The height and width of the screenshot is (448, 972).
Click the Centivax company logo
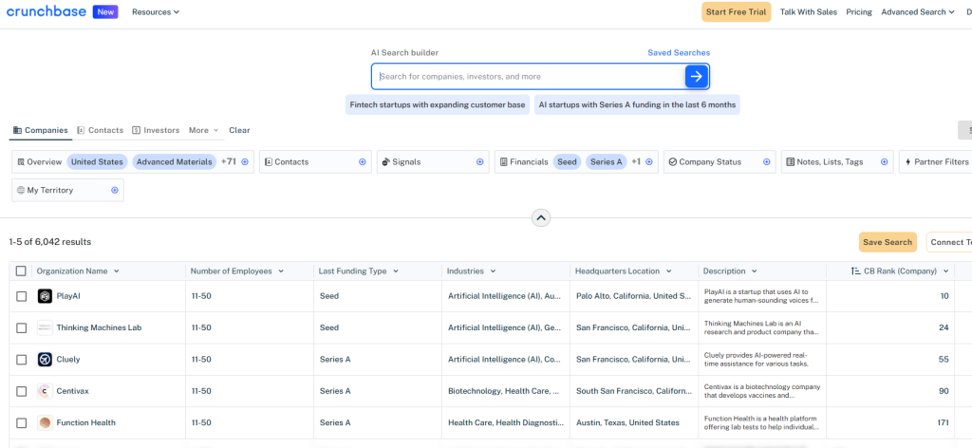tap(45, 391)
